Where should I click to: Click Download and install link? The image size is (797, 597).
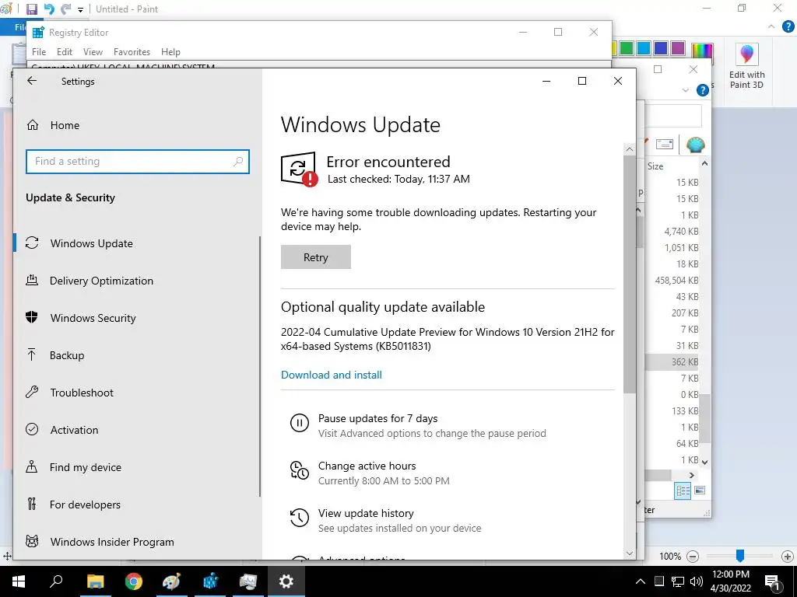pos(332,375)
